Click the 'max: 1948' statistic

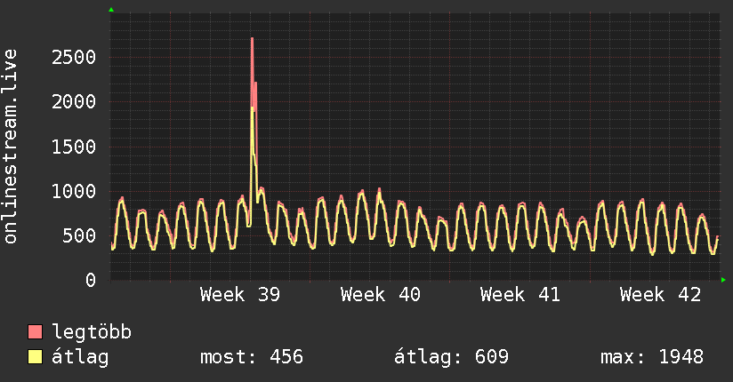coord(652,357)
